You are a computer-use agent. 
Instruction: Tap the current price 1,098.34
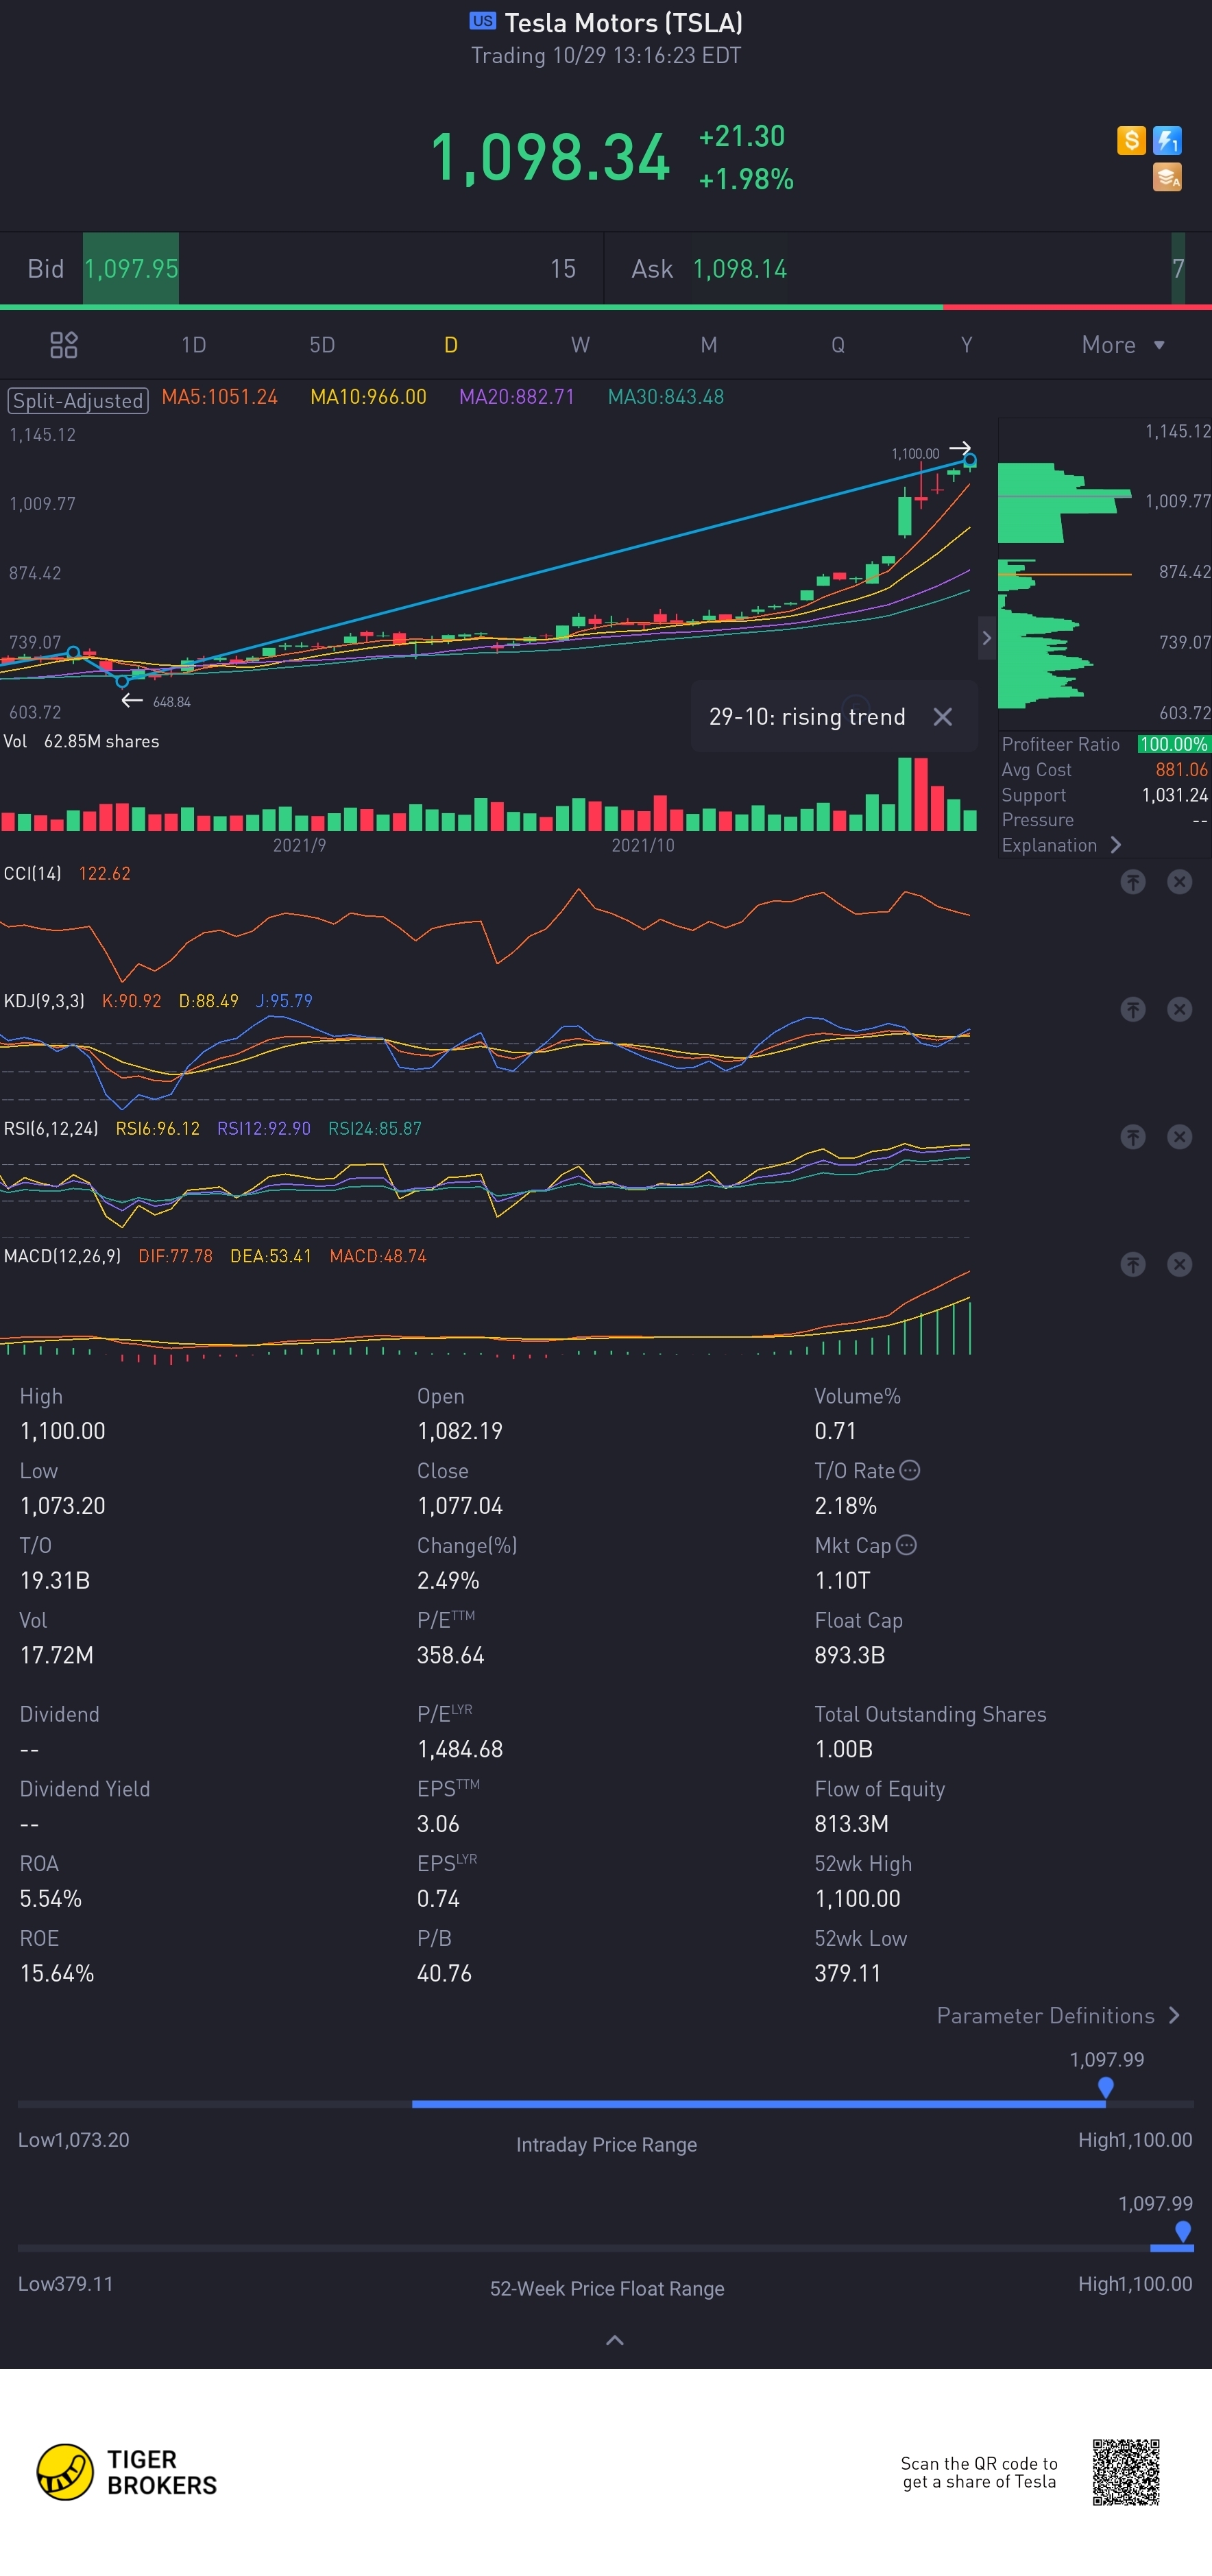click(x=550, y=157)
